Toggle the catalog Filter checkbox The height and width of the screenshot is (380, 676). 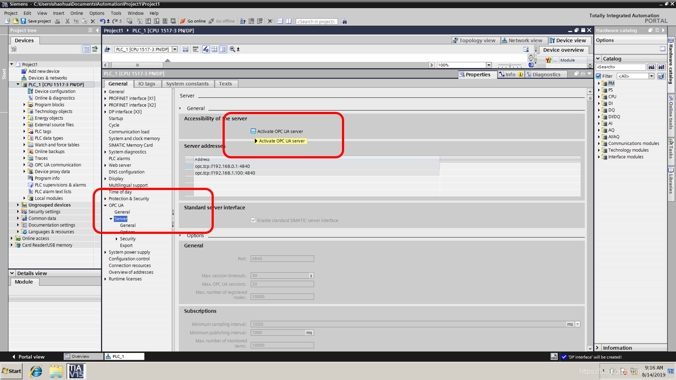pos(599,76)
